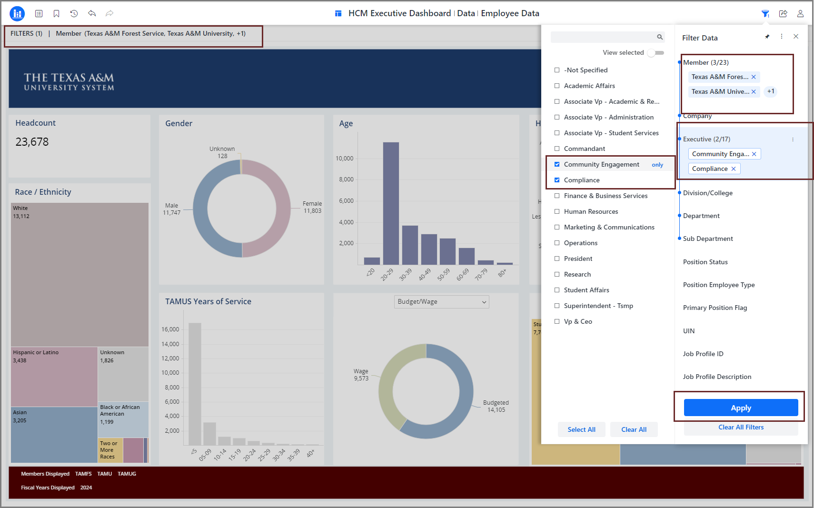This screenshot has width=814, height=508.
Task: Click the blue Apply button
Action: pyautogui.click(x=741, y=408)
